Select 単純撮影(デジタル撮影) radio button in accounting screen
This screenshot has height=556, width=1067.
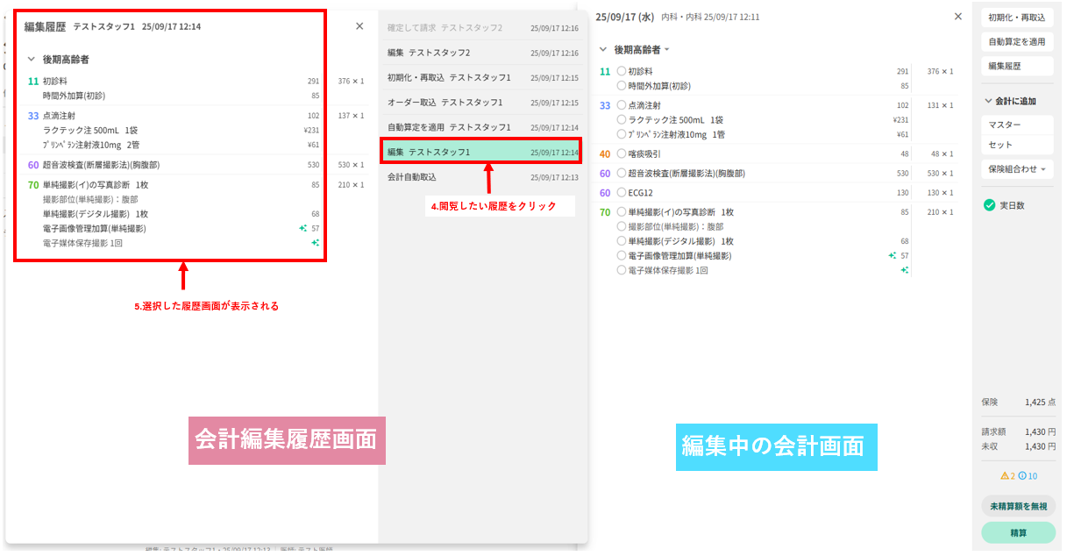click(x=622, y=240)
